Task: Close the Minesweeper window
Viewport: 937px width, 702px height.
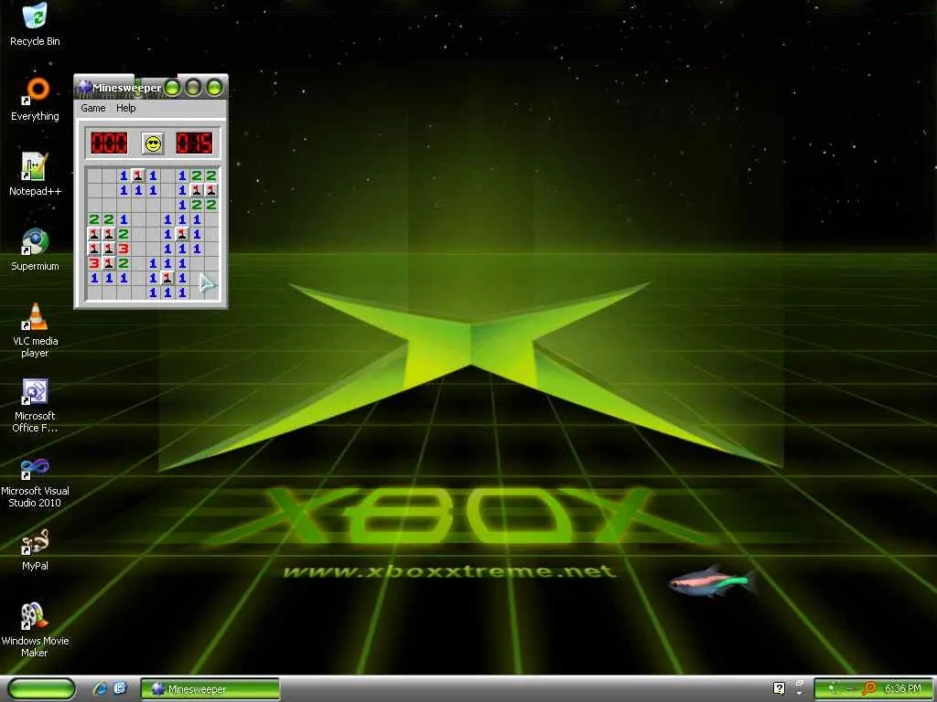Action: [214, 89]
